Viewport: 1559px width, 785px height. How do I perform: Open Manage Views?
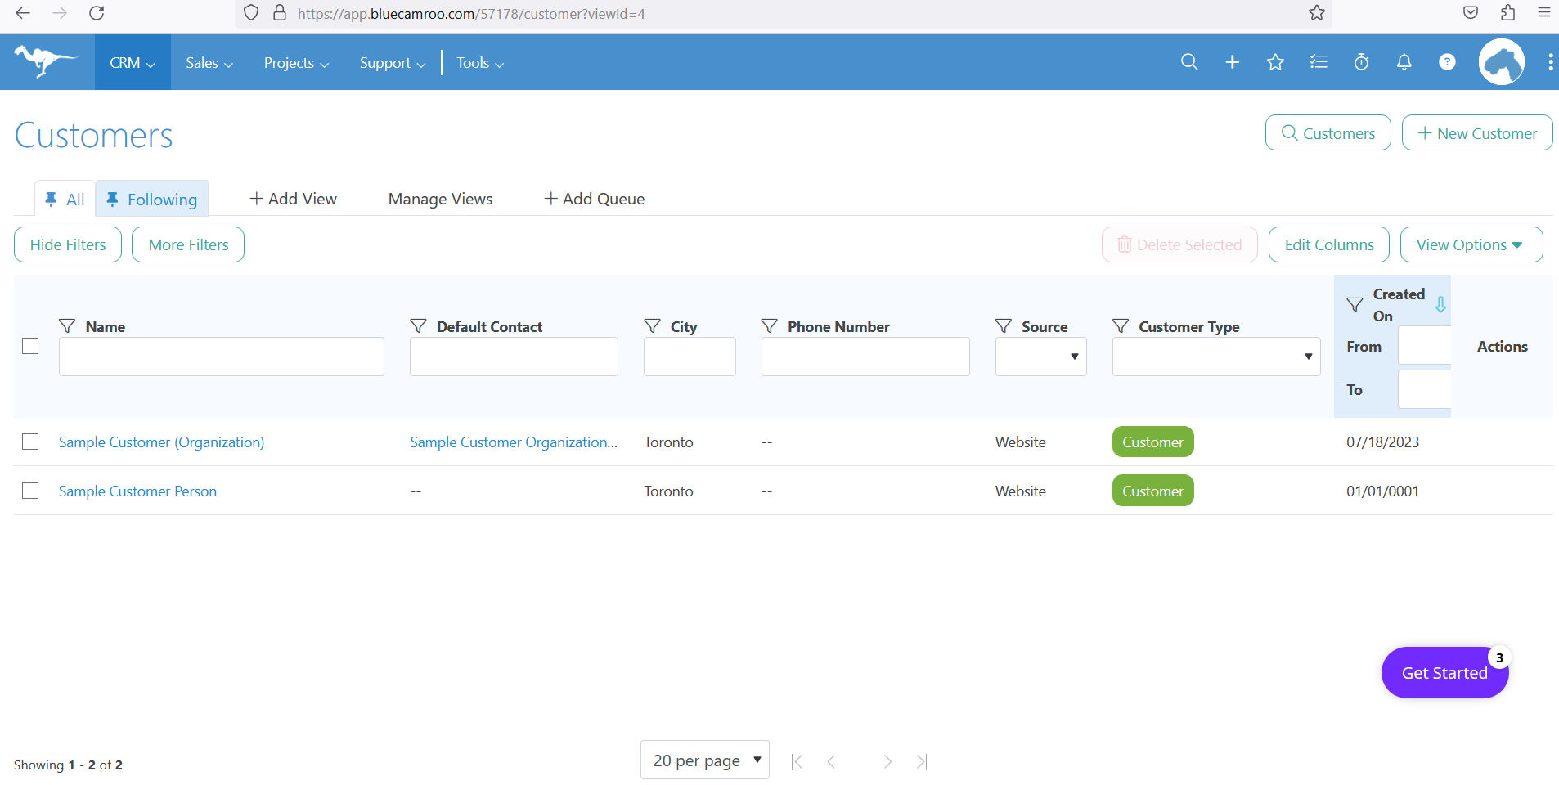coord(440,199)
